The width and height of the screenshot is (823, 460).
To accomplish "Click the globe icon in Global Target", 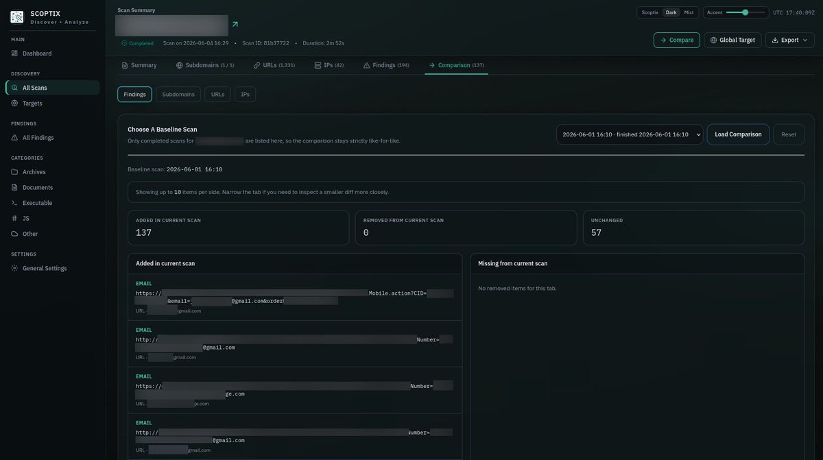I will click(x=713, y=40).
